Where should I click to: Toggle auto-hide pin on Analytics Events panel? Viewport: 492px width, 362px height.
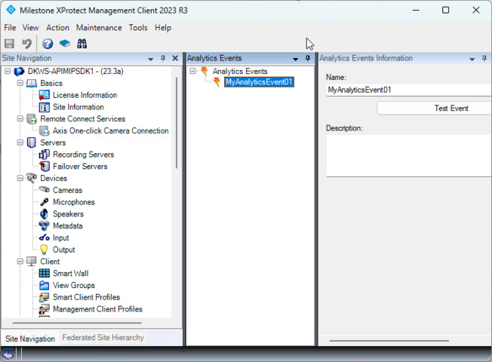coord(308,58)
